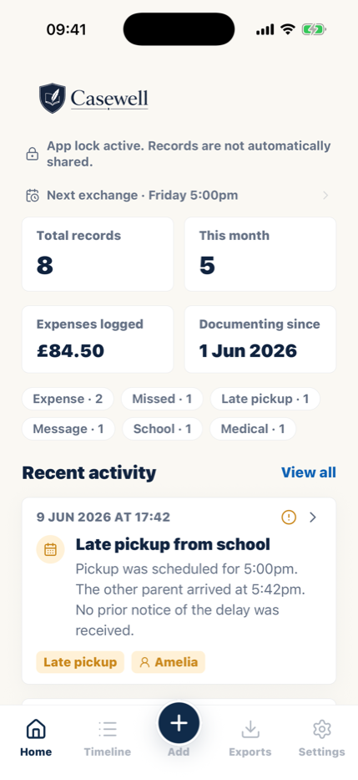Viewport: 358px width, 780px height.
Task: Open the Add record plus button
Action: (179, 723)
